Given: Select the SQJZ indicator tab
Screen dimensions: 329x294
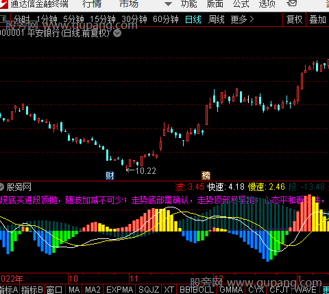Looking at the screenshot, I should pos(149,290).
